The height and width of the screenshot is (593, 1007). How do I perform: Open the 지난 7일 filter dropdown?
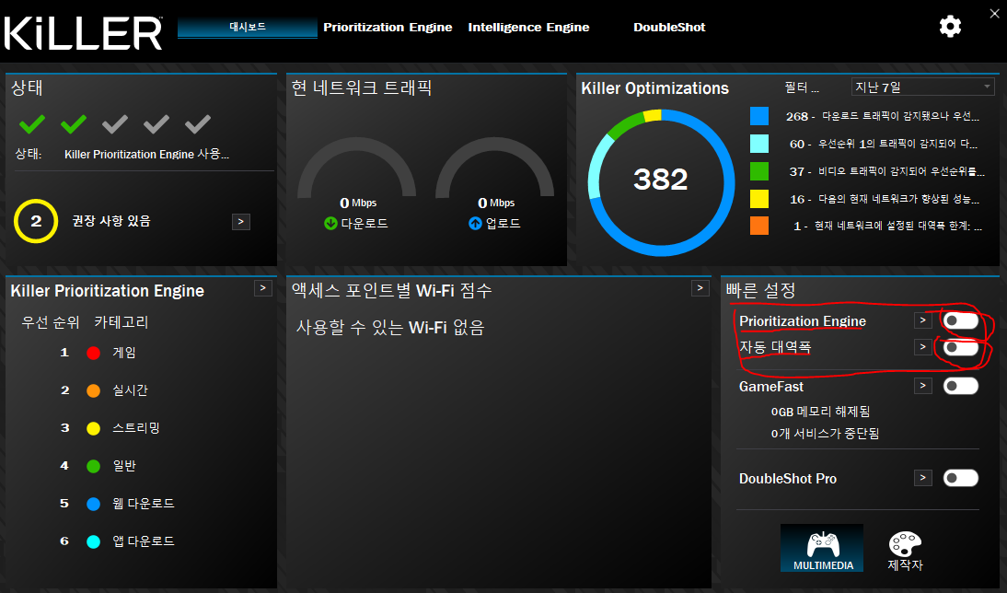(922, 87)
